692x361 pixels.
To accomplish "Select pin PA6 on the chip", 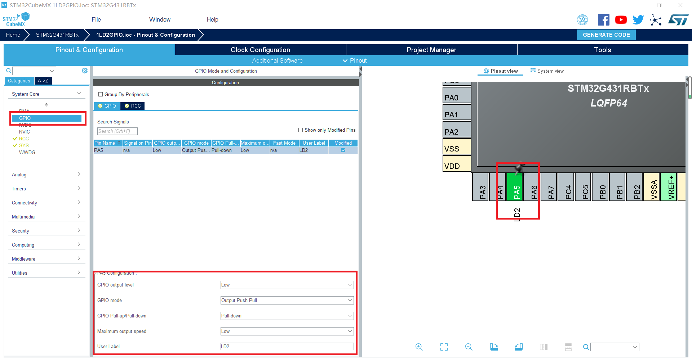I will (532, 187).
